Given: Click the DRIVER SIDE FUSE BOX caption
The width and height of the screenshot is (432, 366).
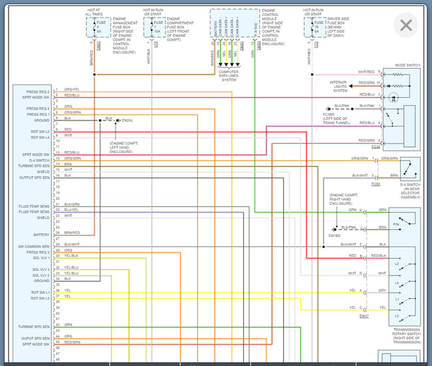Looking at the screenshot, I should pyautogui.click(x=338, y=27).
